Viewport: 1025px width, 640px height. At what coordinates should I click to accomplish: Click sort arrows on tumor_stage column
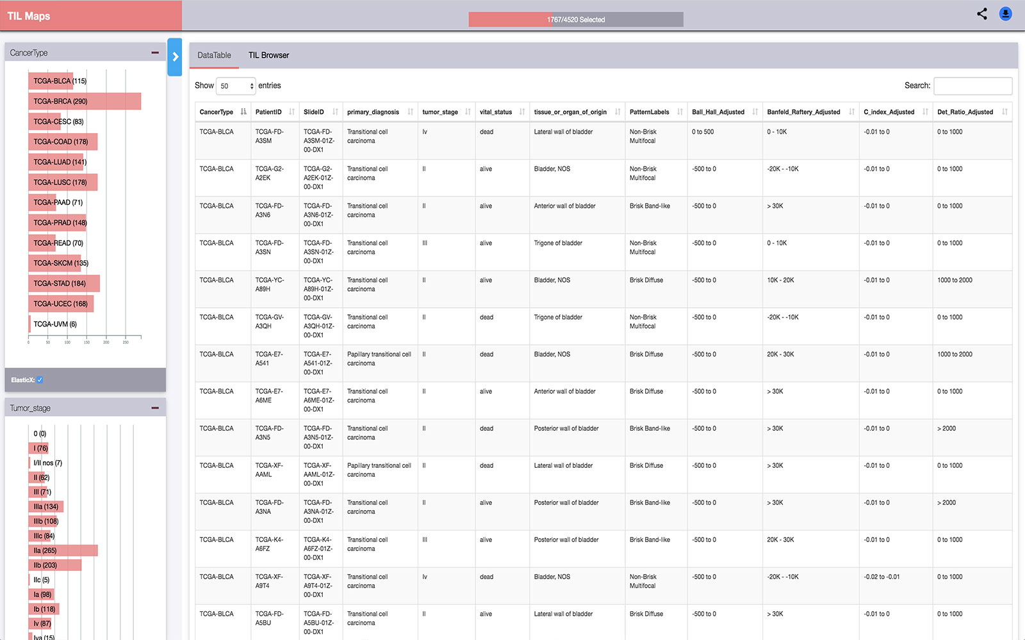point(468,112)
